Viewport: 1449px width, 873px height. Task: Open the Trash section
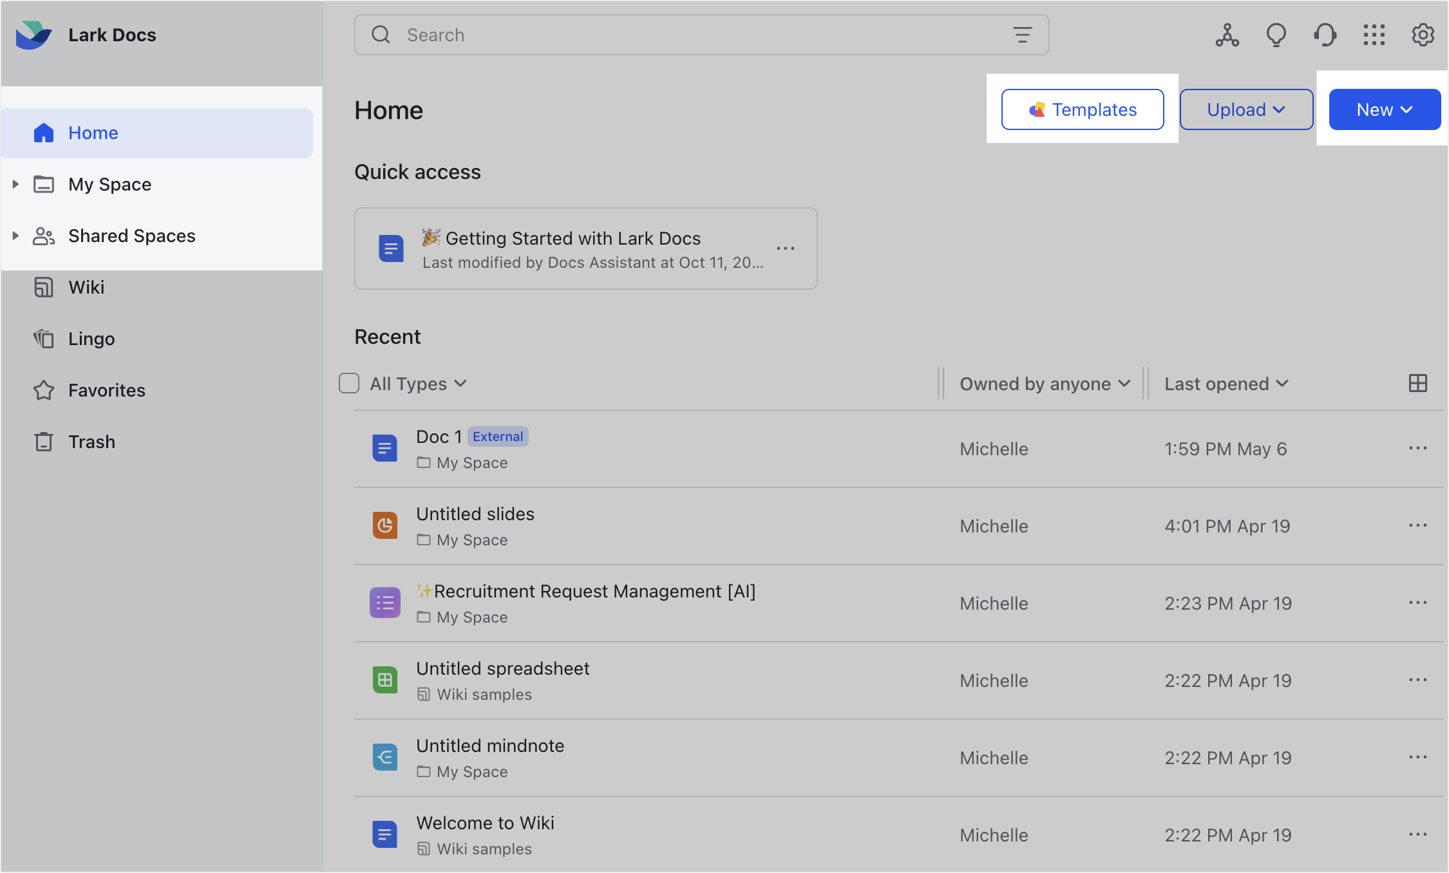pyautogui.click(x=91, y=442)
